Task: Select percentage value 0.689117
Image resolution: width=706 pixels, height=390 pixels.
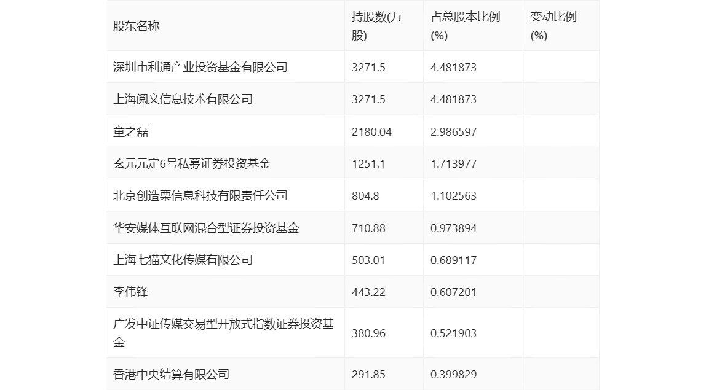Action: (453, 260)
